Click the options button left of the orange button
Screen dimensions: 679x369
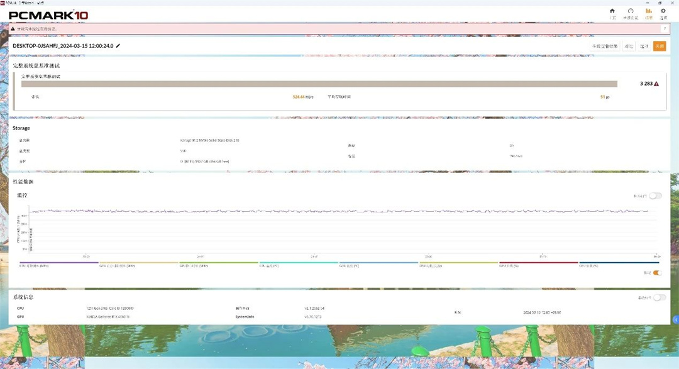point(644,46)
